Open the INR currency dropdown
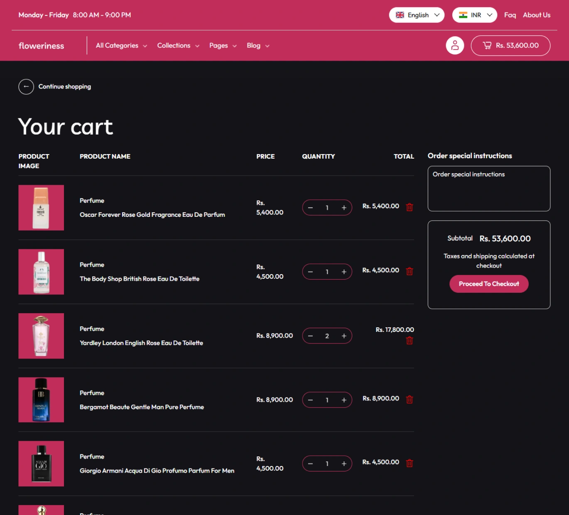Image resolution: width=569 pixels, height=515 pixels. [x=475, y=15]
